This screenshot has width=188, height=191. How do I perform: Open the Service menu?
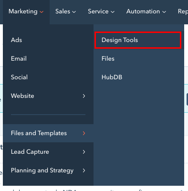101,11
